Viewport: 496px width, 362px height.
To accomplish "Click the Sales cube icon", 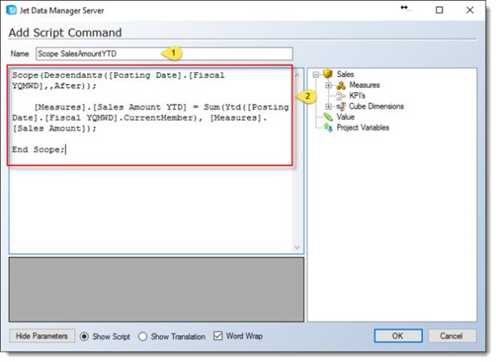I will 328,75.
